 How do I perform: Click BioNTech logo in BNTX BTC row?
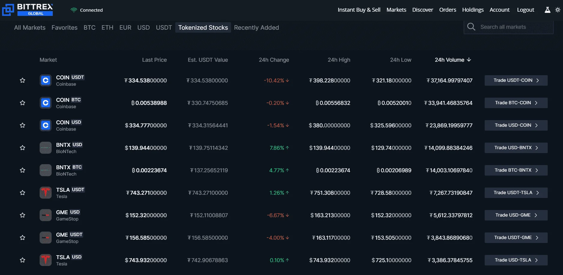click(46, 170)
